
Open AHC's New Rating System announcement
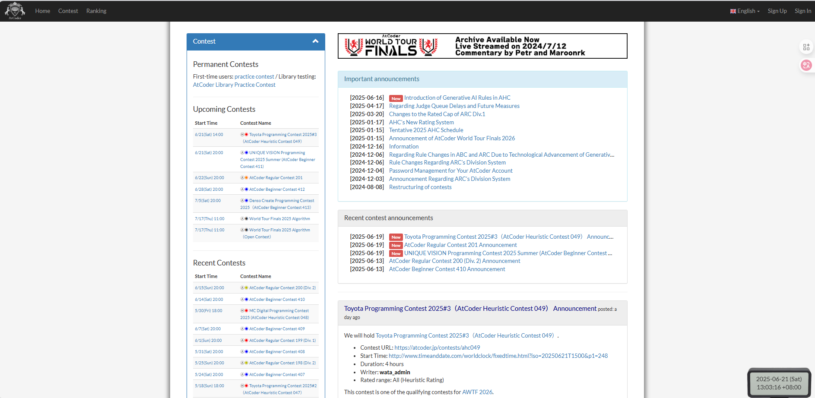coord(422,123)
